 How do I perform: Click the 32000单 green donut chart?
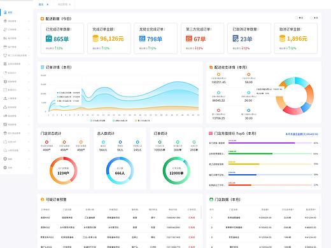[176, 170]
